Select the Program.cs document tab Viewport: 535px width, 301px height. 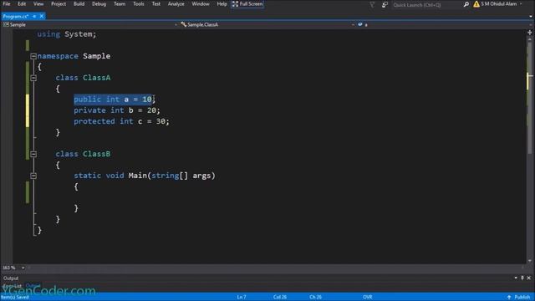(x=16, y=16)
